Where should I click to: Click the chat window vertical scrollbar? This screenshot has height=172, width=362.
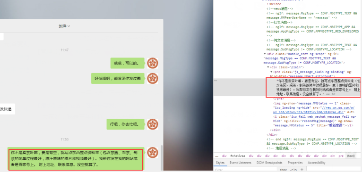pyautogui.click(x=162, y=158)
